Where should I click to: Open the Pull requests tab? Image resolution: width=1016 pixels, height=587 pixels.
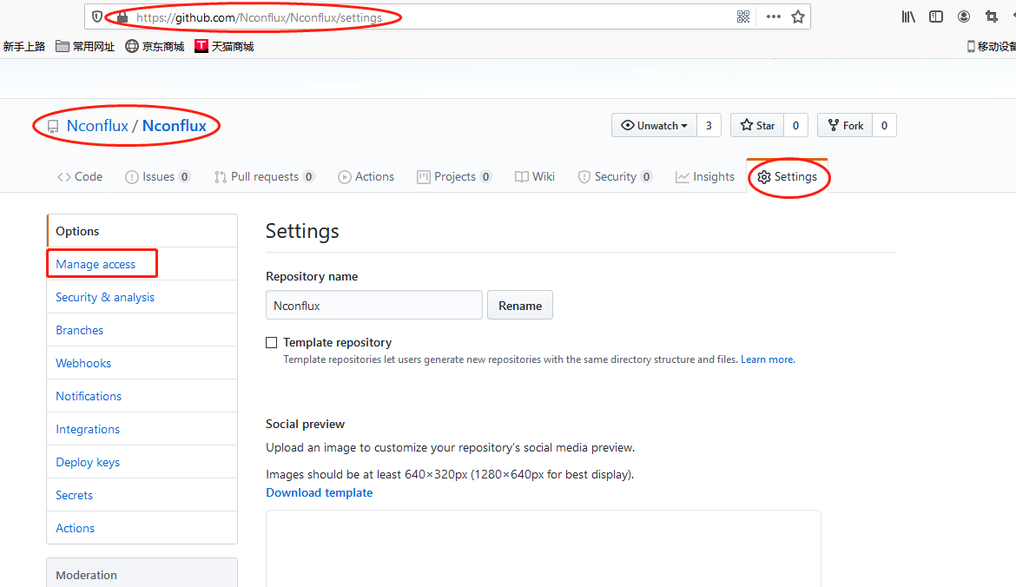[264, 177]
